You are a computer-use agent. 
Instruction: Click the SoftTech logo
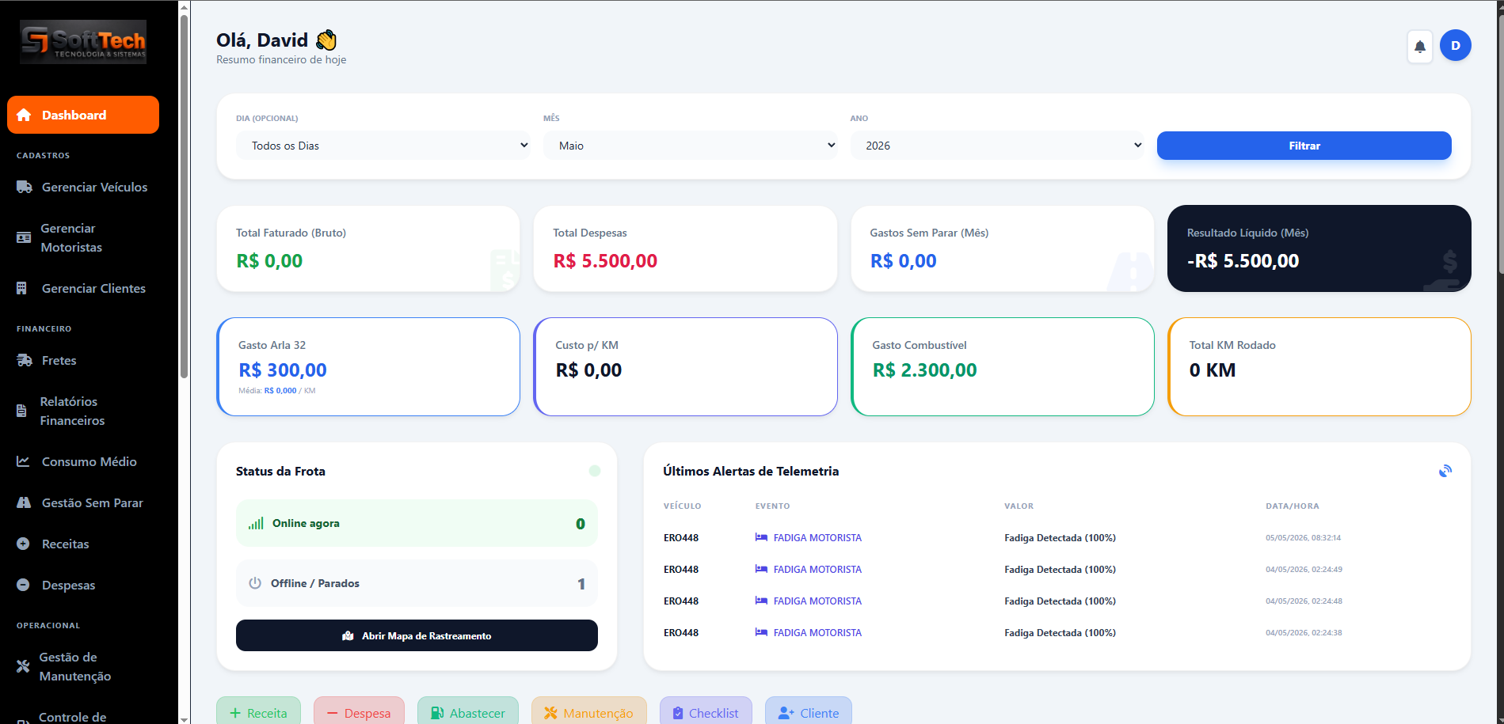coord(83,42)
